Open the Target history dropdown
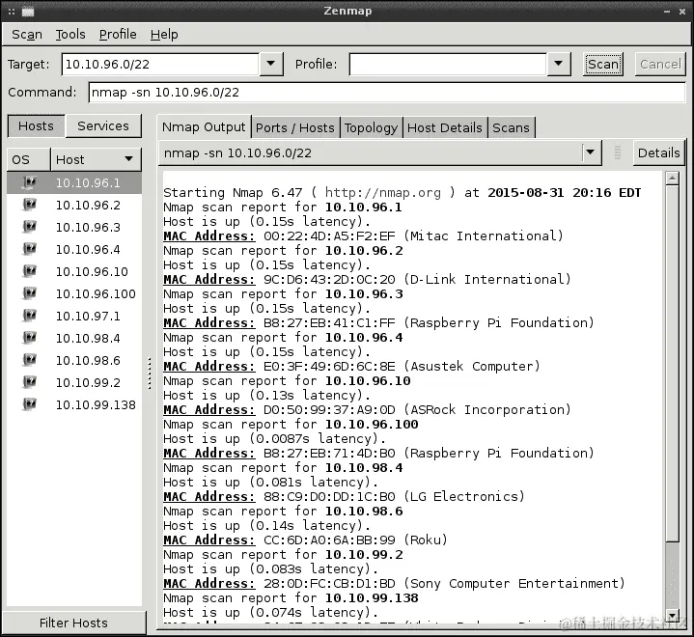This screenshot has height=637, width=694. [271, 64]
